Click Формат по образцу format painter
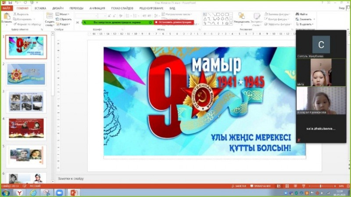Screen dimensions: 351x197 coord(28,24)
